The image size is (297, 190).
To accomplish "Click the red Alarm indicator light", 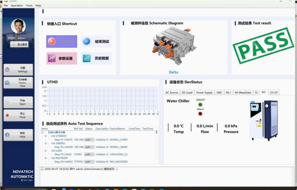I will click(200, 114).
